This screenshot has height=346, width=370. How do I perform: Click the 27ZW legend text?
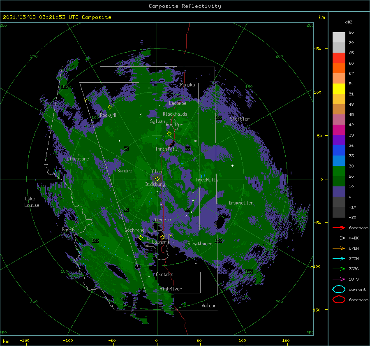(354, 259)
